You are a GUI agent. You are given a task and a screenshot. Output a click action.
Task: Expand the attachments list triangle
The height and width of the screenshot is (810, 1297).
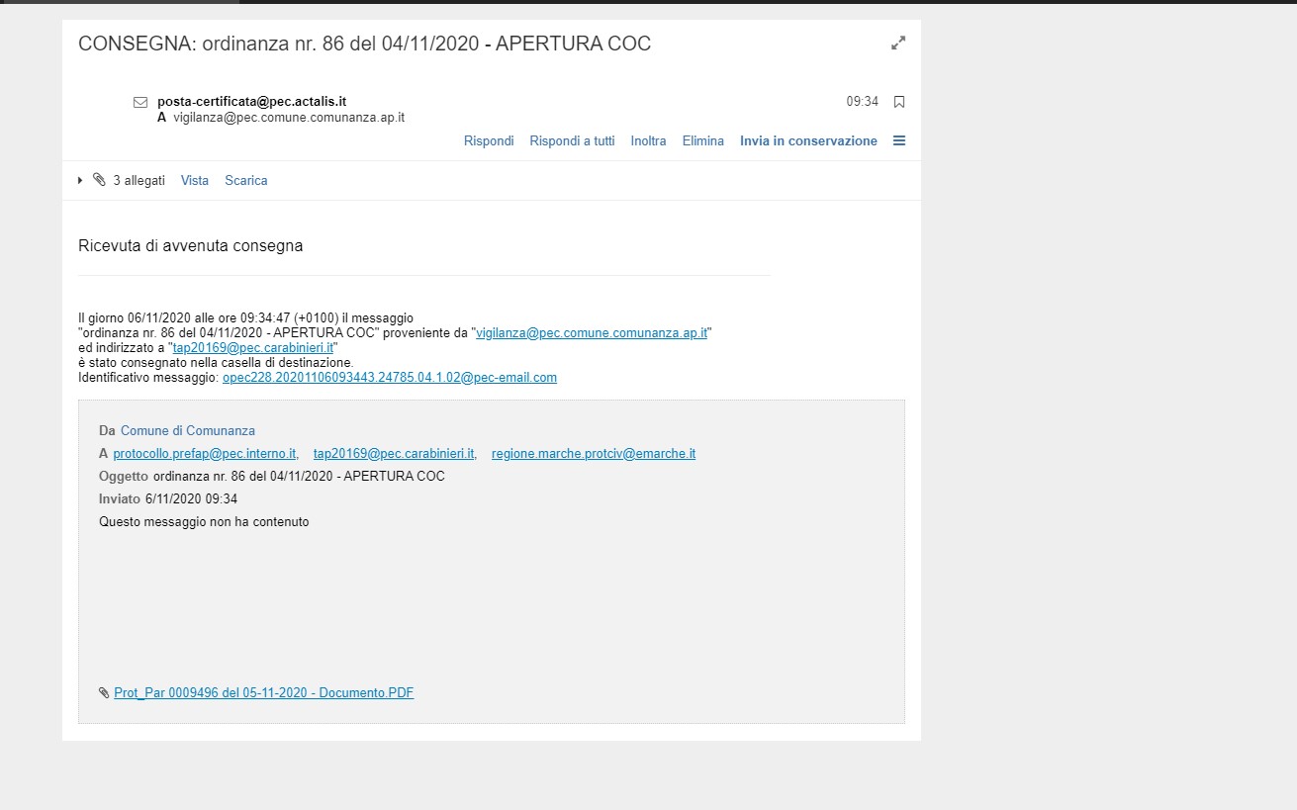[x=81, y=180]
